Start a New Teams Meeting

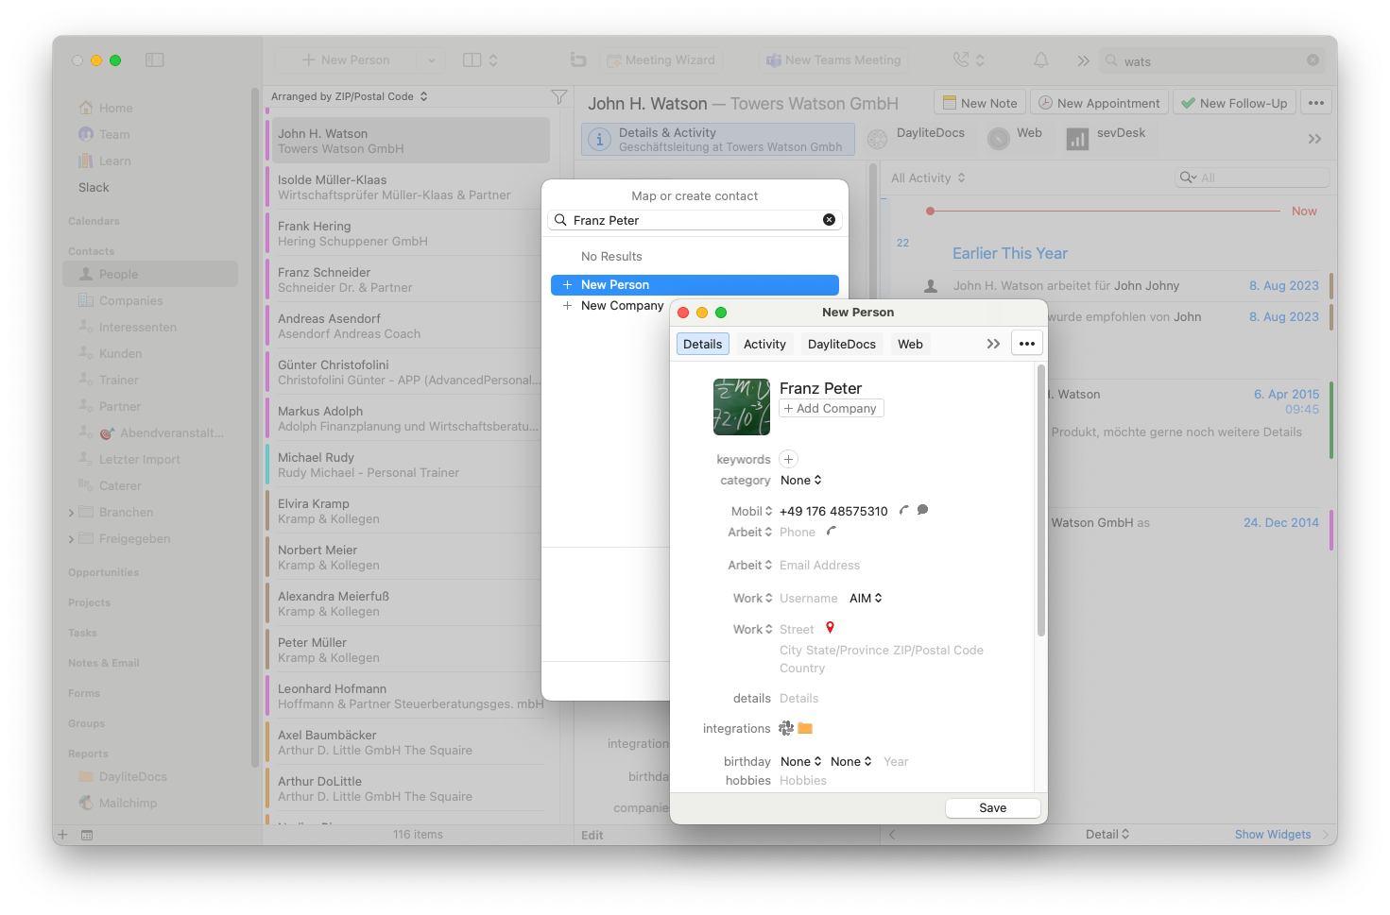(833, 60)
